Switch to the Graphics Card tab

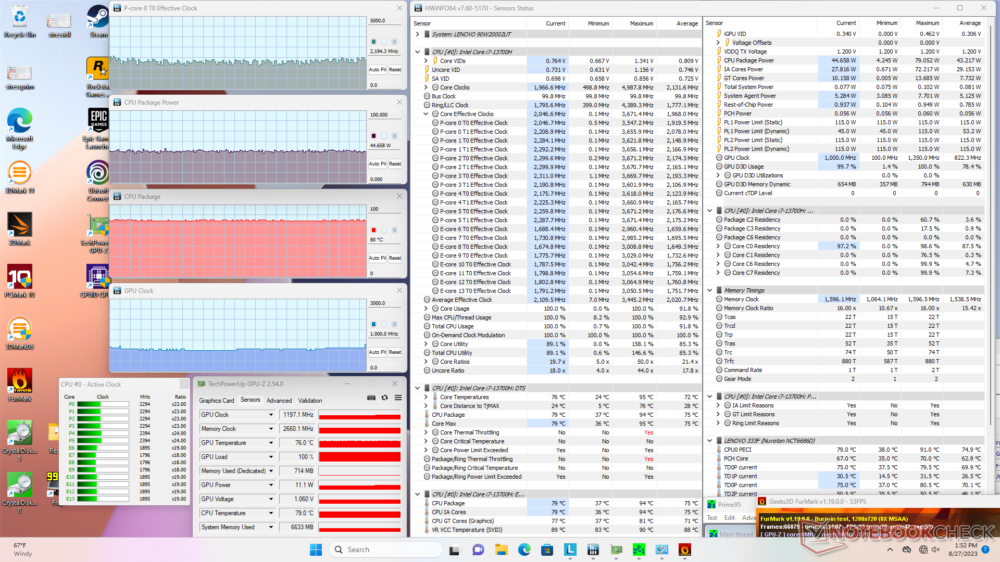click(216, 400)
